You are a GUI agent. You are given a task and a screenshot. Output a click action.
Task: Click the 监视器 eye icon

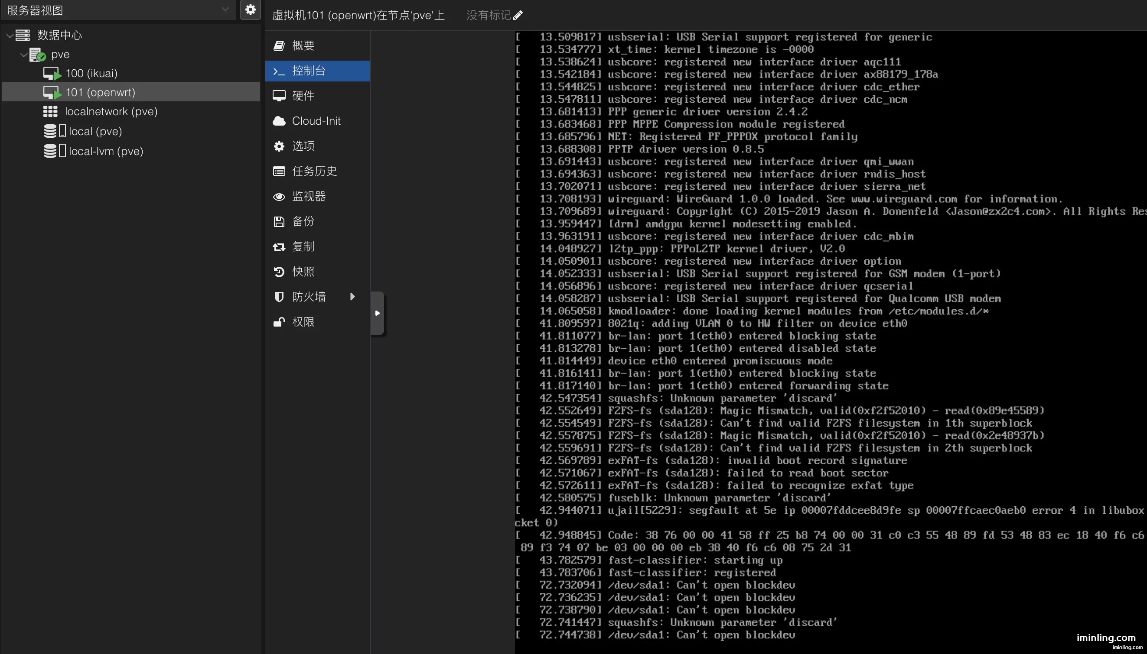tap(279, 196)
